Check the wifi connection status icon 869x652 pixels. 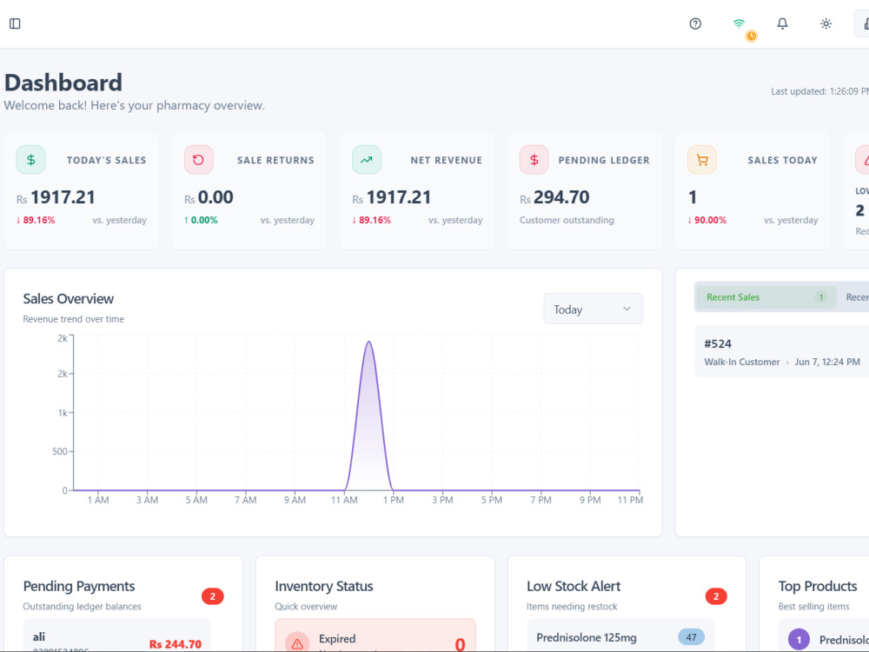point(739,23)
